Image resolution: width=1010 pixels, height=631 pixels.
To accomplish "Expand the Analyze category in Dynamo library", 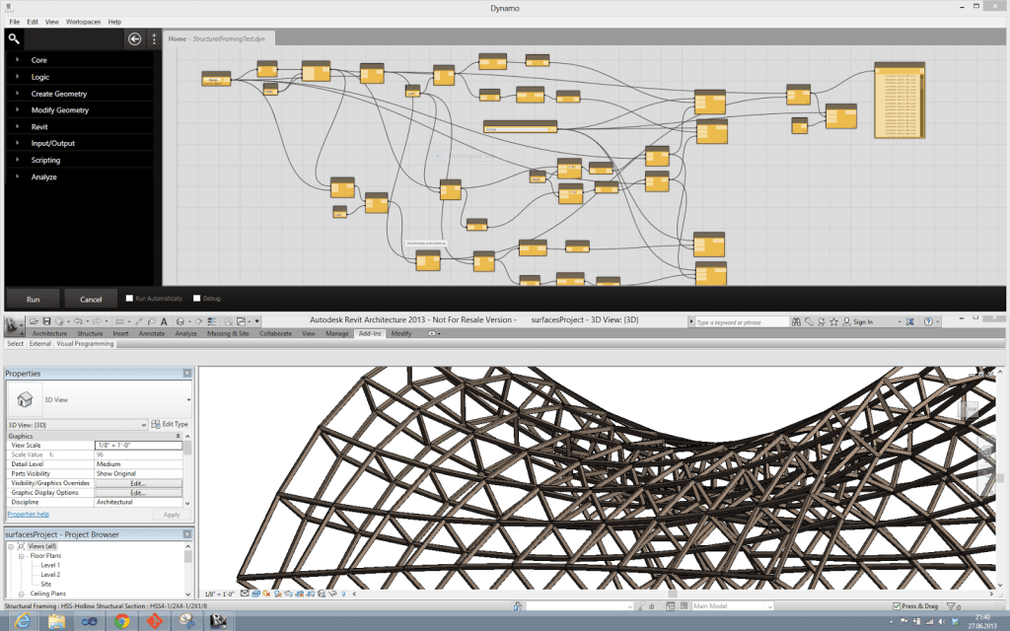I will tap(18, 176).
